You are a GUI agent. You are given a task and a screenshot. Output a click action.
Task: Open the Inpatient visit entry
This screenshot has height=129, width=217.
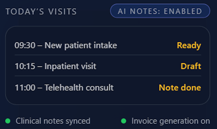[70, 66]
